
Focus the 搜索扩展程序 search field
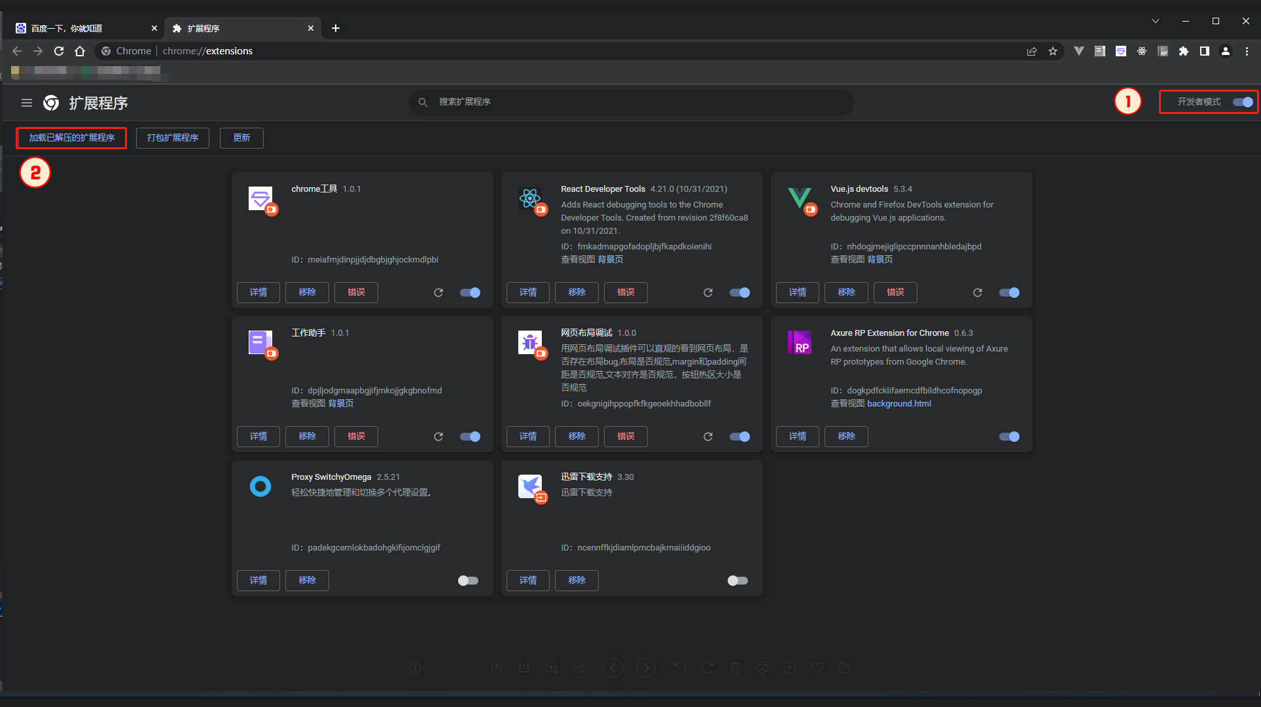[631, 102]
